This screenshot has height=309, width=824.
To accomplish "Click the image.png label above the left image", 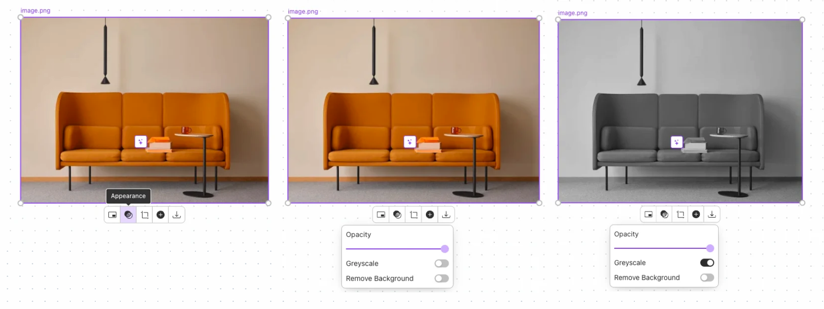I will [35, 11].
